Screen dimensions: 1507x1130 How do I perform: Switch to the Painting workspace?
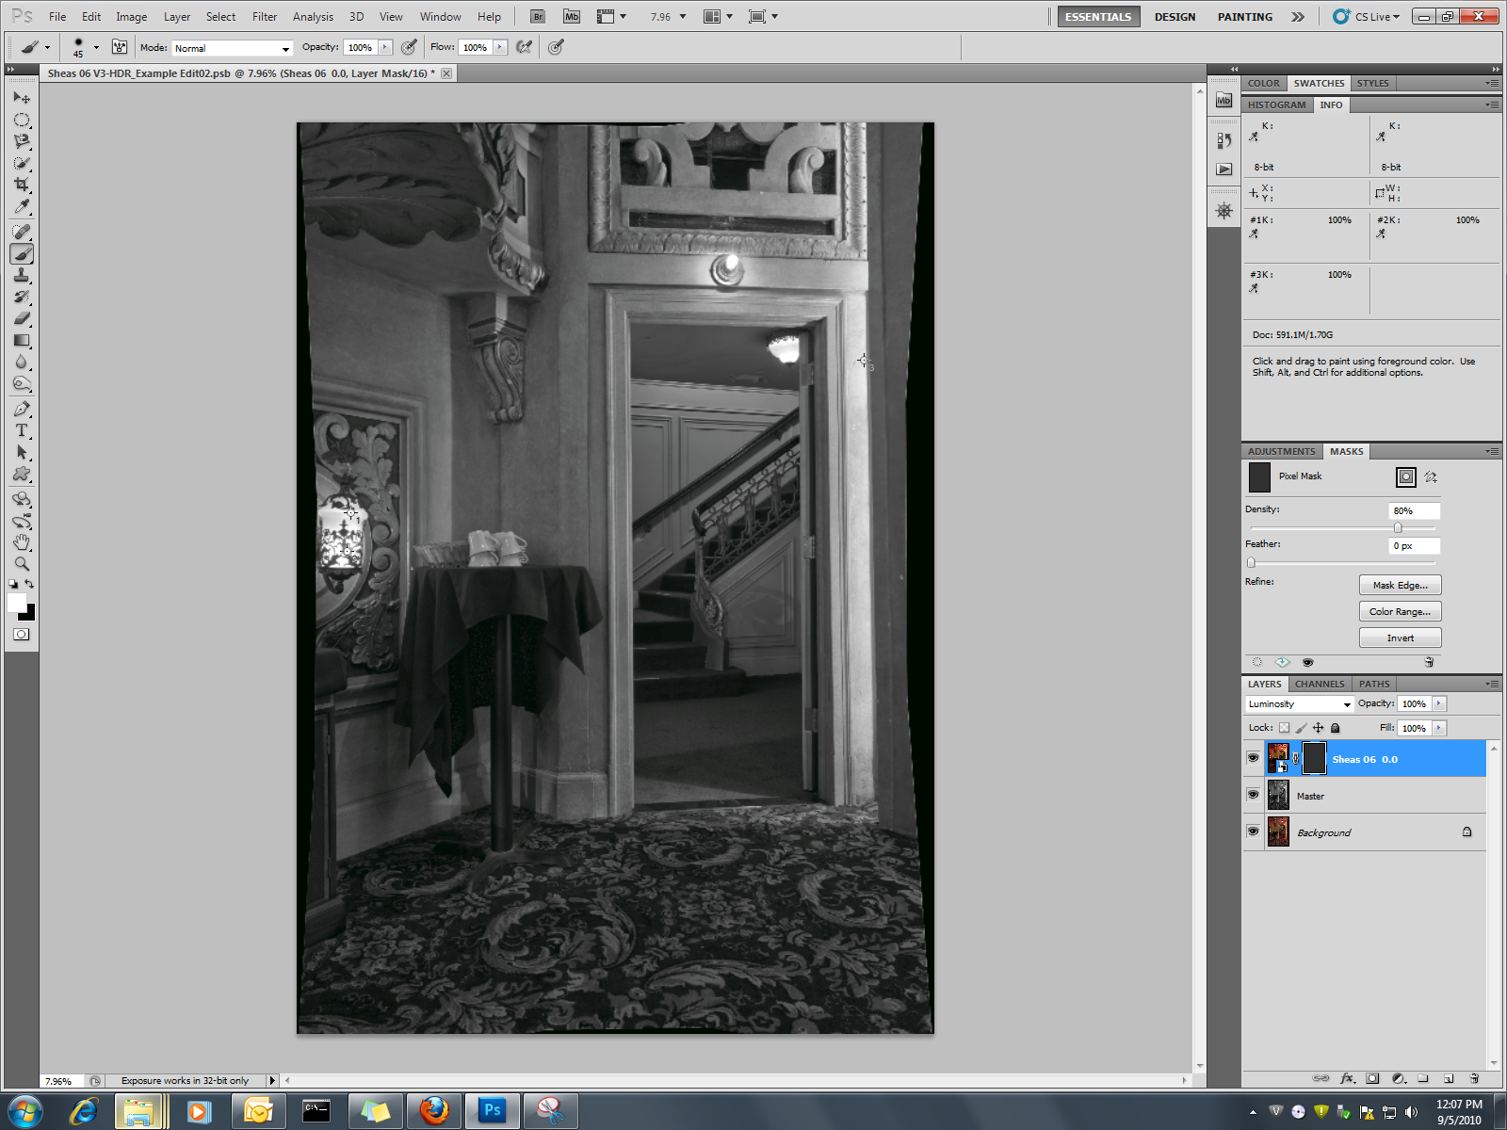[1244, 17]
